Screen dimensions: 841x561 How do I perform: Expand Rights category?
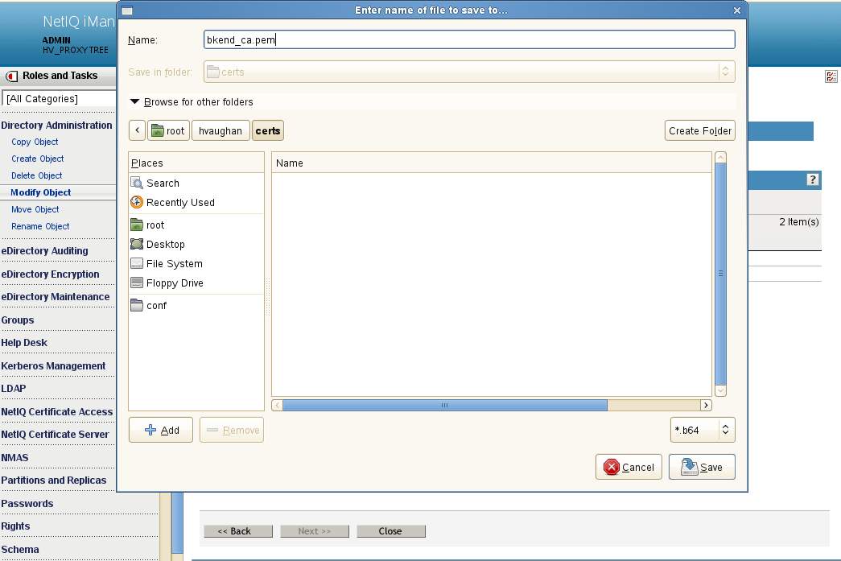(x=15, y=526)
